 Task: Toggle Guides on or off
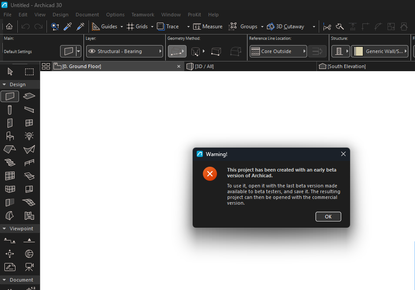[x=104, y=27]
